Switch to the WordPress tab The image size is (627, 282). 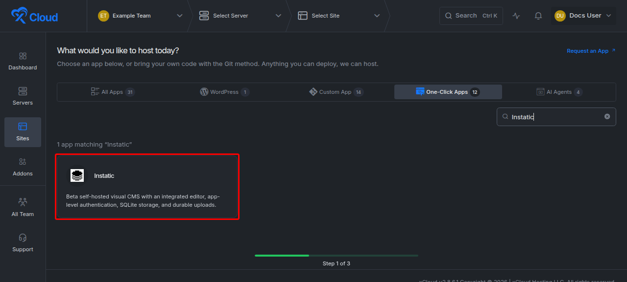click(224, 92)
